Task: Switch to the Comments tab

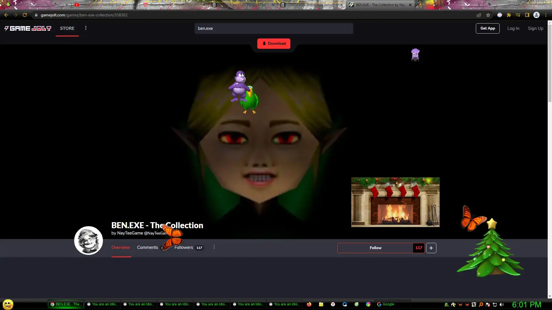Action: 147,247
